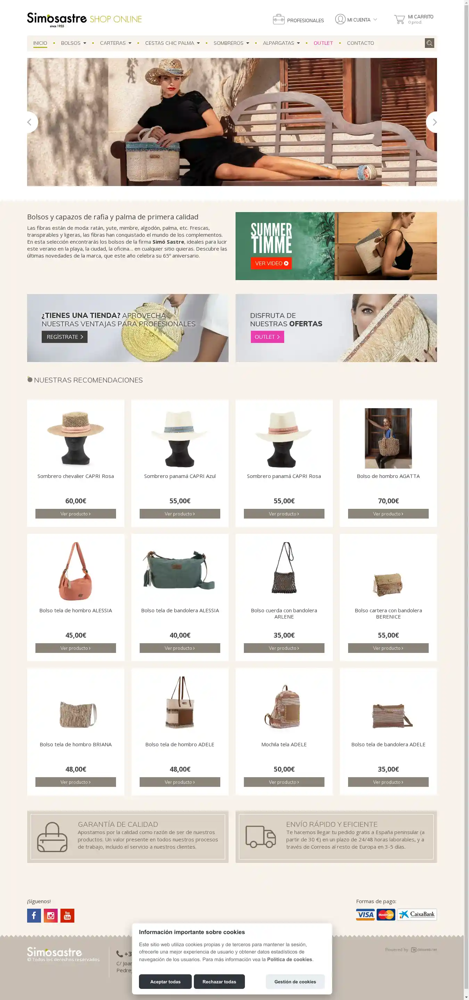Expand the Cestas Chic Palma dropdown

[x=173, y=43]
